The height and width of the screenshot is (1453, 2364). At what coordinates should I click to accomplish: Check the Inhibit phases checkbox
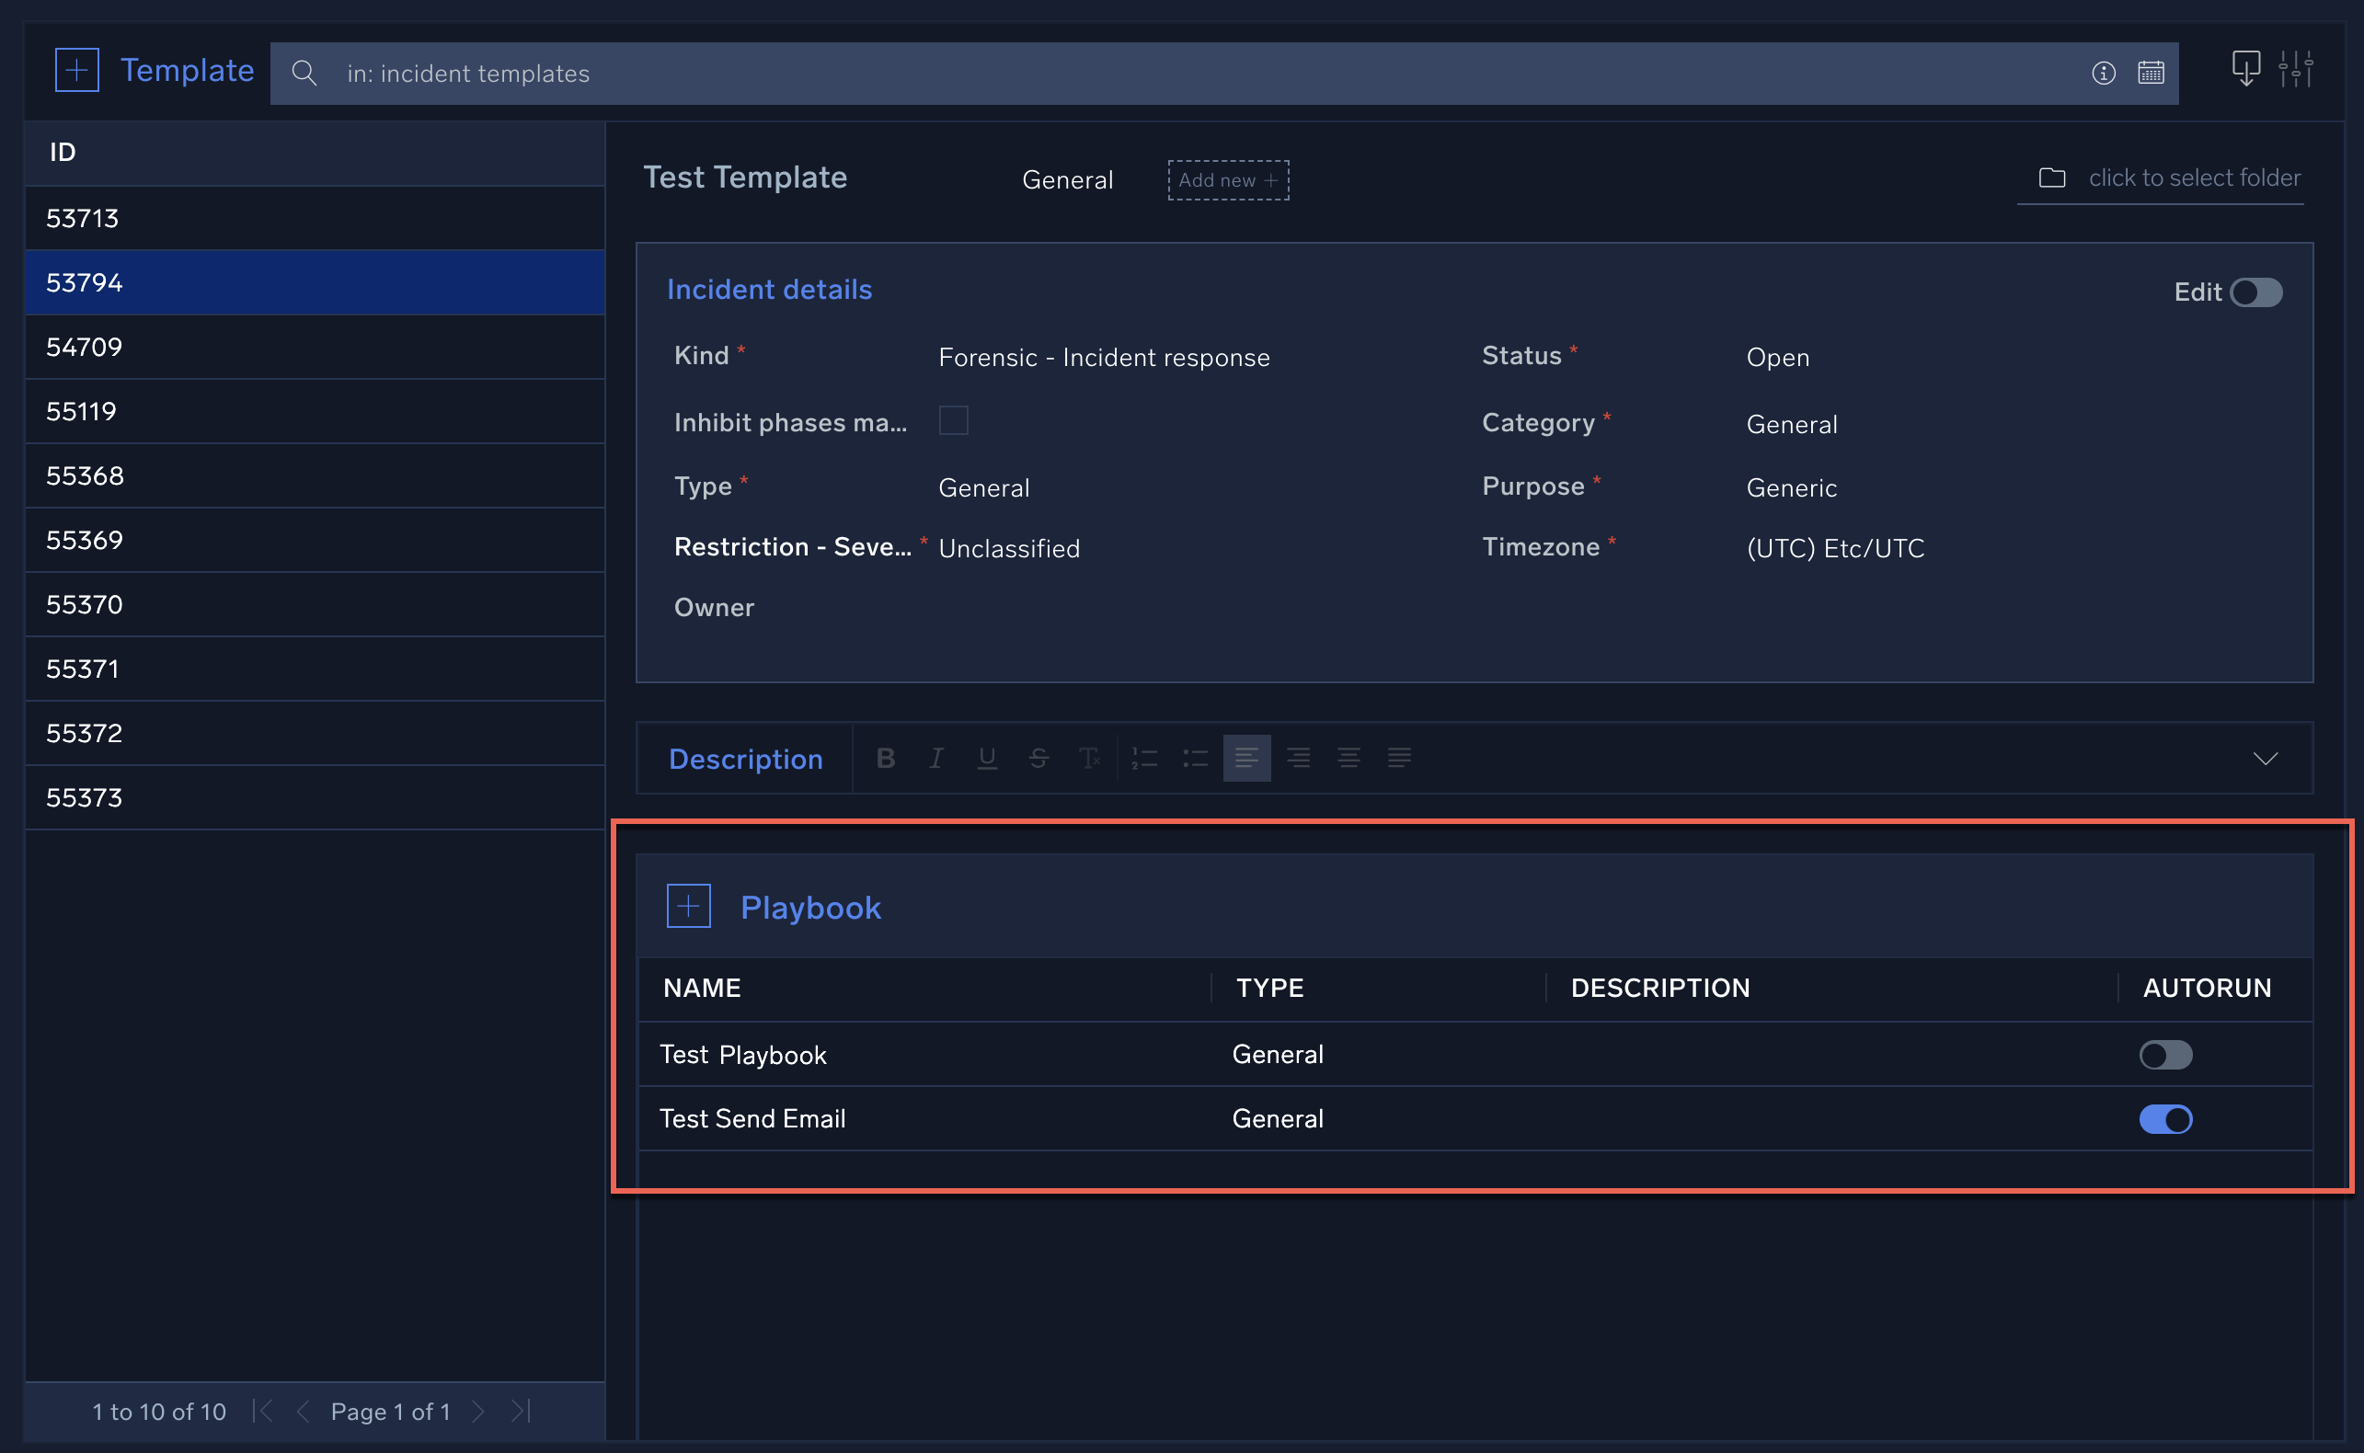(952, 421)
